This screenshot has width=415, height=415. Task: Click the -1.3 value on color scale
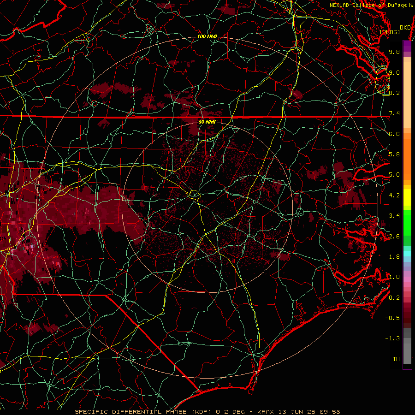point(392,338)
